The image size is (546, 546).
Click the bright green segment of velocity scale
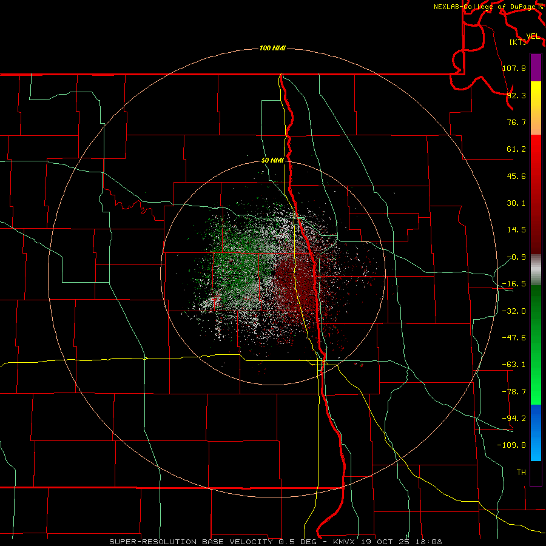536,345
